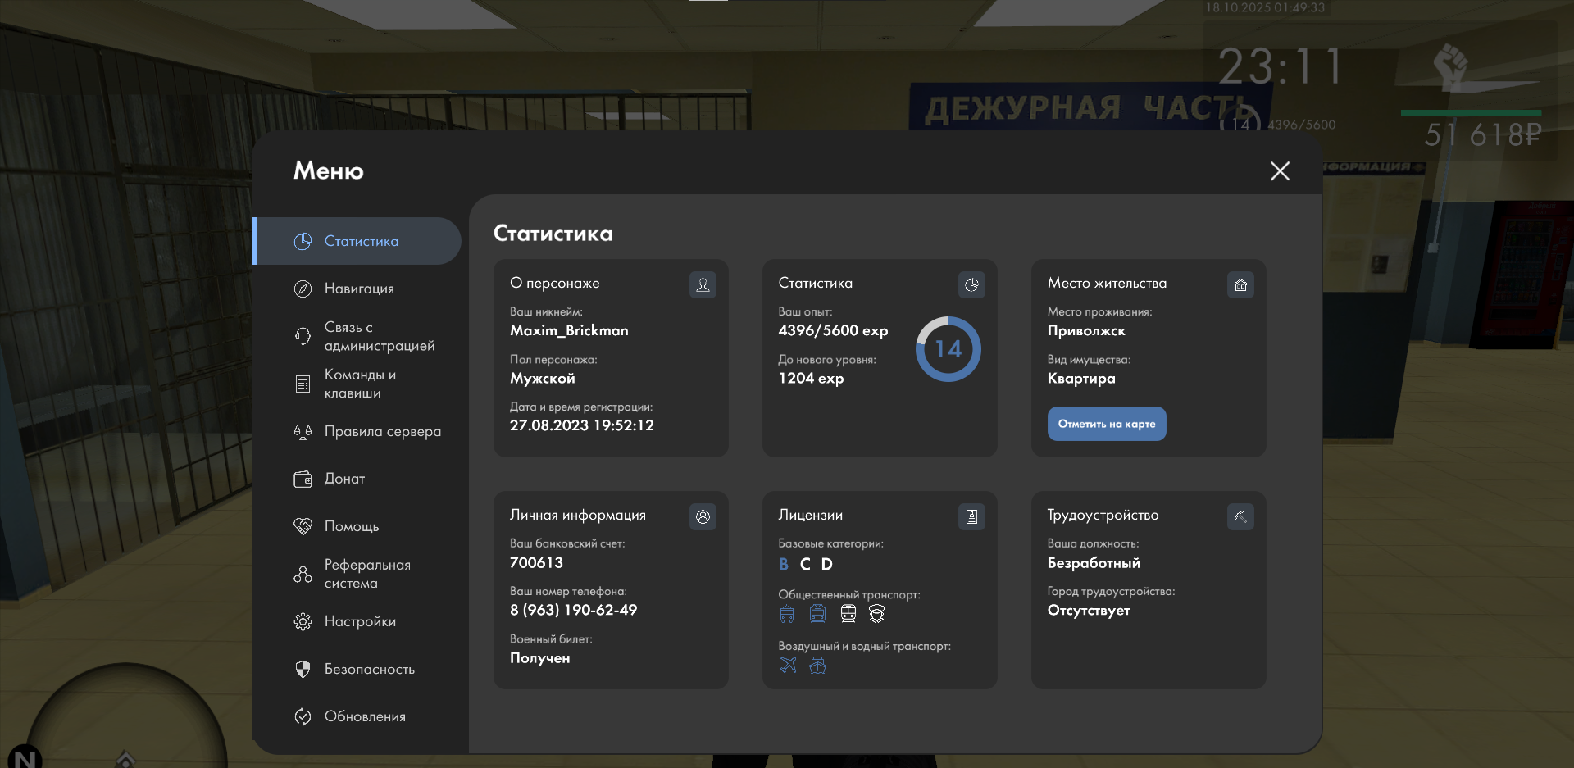The width and height of the screenshot is (1574, 768).
Task: Click the 1204 exp remaining value
Action: [811, 378]
